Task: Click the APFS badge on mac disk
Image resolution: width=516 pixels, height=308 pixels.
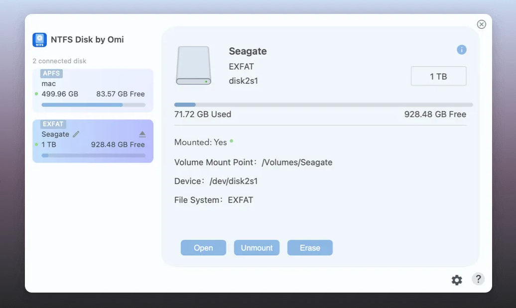Action: click(51, 73)
